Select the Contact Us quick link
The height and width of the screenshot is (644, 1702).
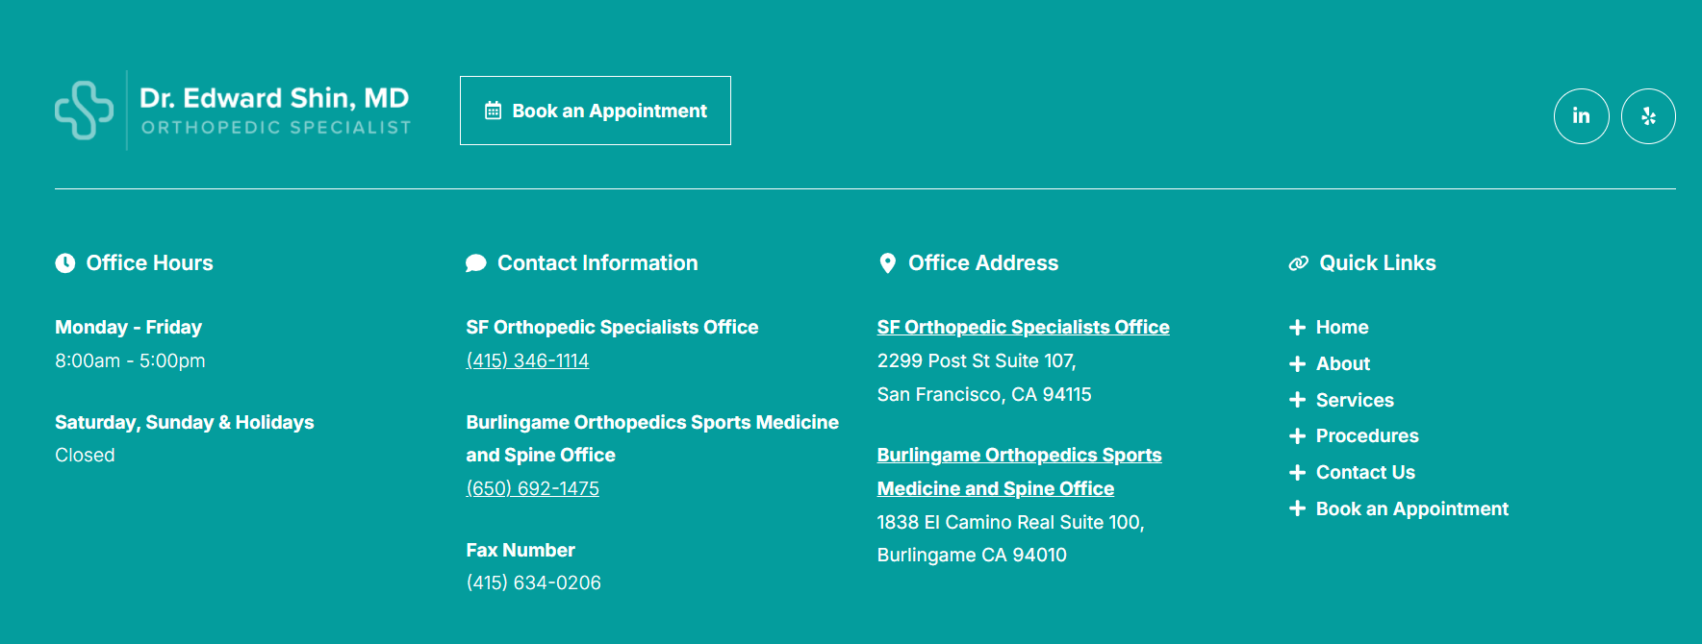click(x=1364, y=472)
